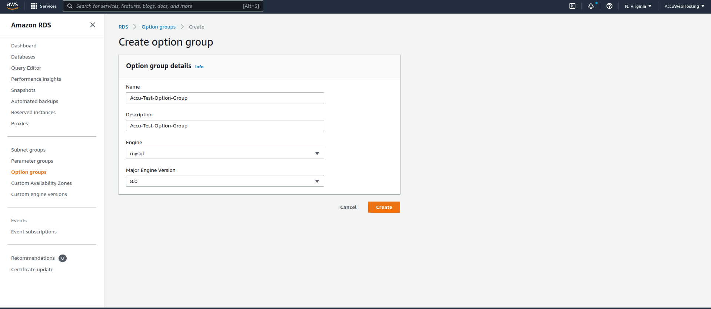Open Parameter groups in the sidebar
Screen dimensions: 711x309
(x=32, y=161)
